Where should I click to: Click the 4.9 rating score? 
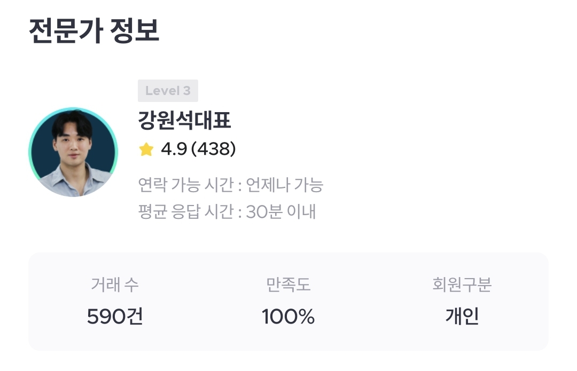pyautogui.click(x=174, y=149)
